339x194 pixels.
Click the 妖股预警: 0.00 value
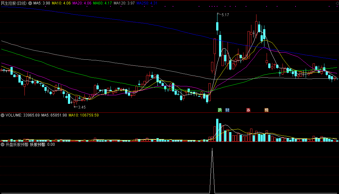coord(43,144)
